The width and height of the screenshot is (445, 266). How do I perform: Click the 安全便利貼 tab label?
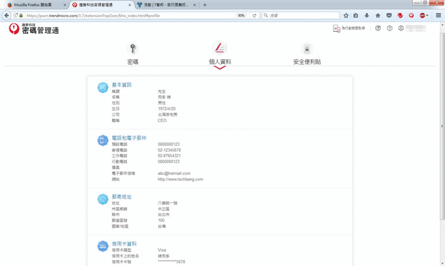click(x=307, y=62)
